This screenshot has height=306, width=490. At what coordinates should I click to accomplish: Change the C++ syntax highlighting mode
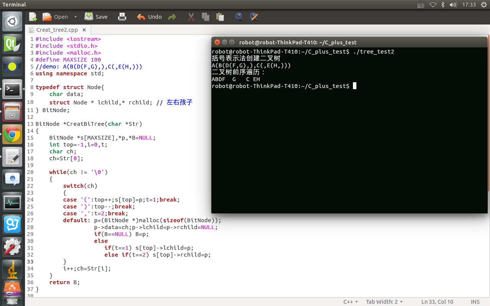point(351,302)
